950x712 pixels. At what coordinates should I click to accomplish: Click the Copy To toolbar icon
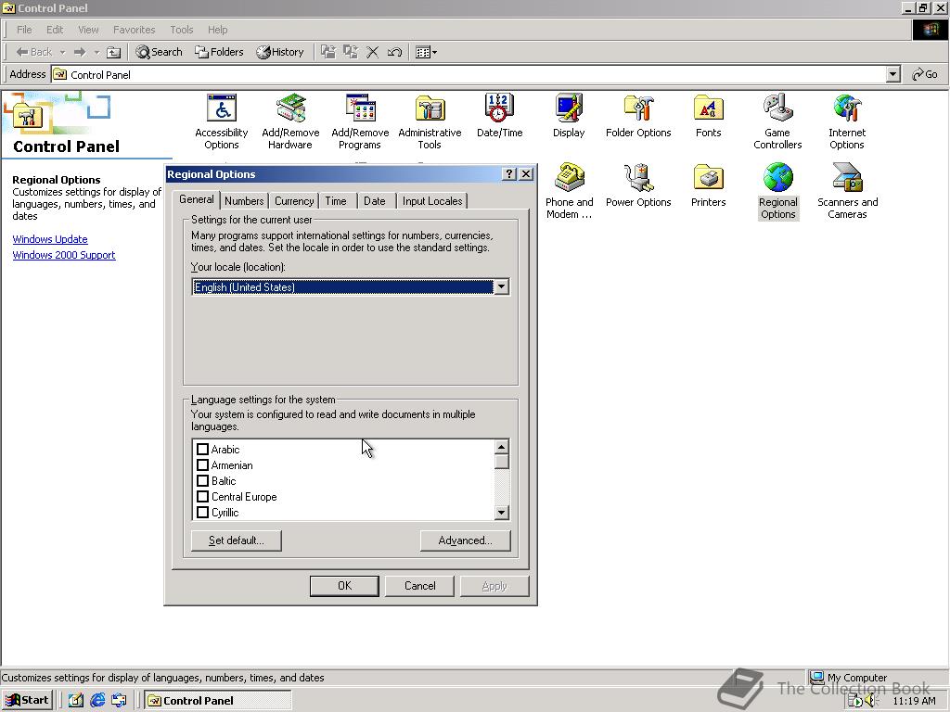point(350,52)
